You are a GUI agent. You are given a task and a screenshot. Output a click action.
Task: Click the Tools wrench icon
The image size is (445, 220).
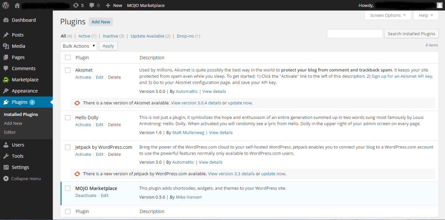coord(6,156)
